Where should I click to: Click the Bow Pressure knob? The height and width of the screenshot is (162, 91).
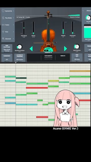[77, 47]
